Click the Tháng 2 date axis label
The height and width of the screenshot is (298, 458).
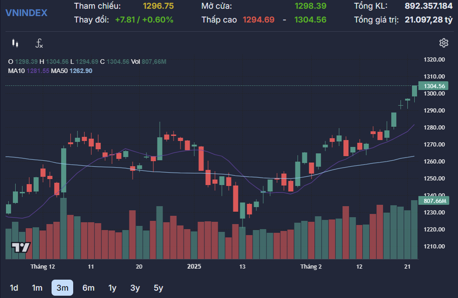tap(311, 266)
